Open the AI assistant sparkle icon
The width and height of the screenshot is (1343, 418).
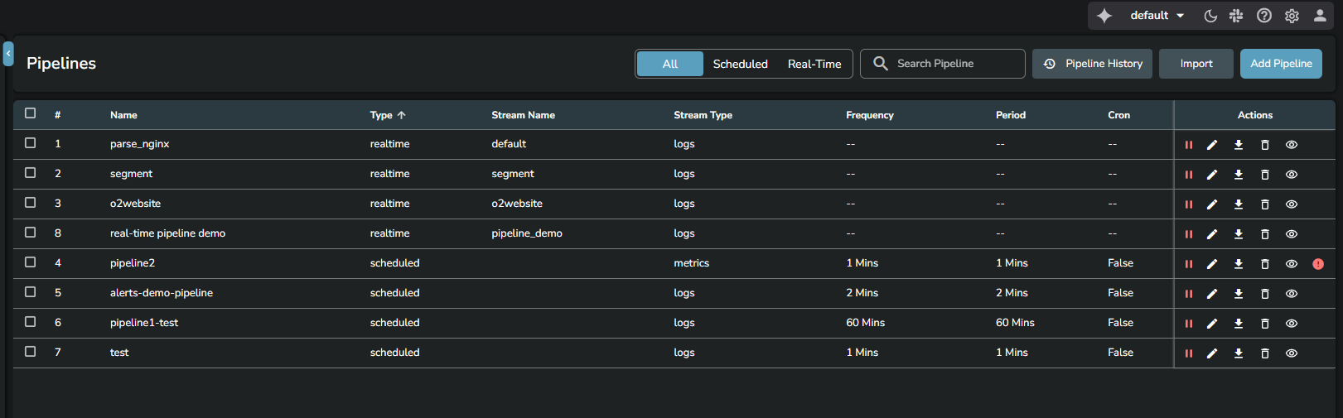pyautogui.click(x=1104, y=16)
